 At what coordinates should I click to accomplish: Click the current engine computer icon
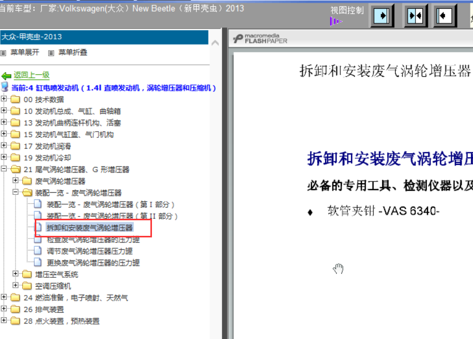tap(5, 87)
